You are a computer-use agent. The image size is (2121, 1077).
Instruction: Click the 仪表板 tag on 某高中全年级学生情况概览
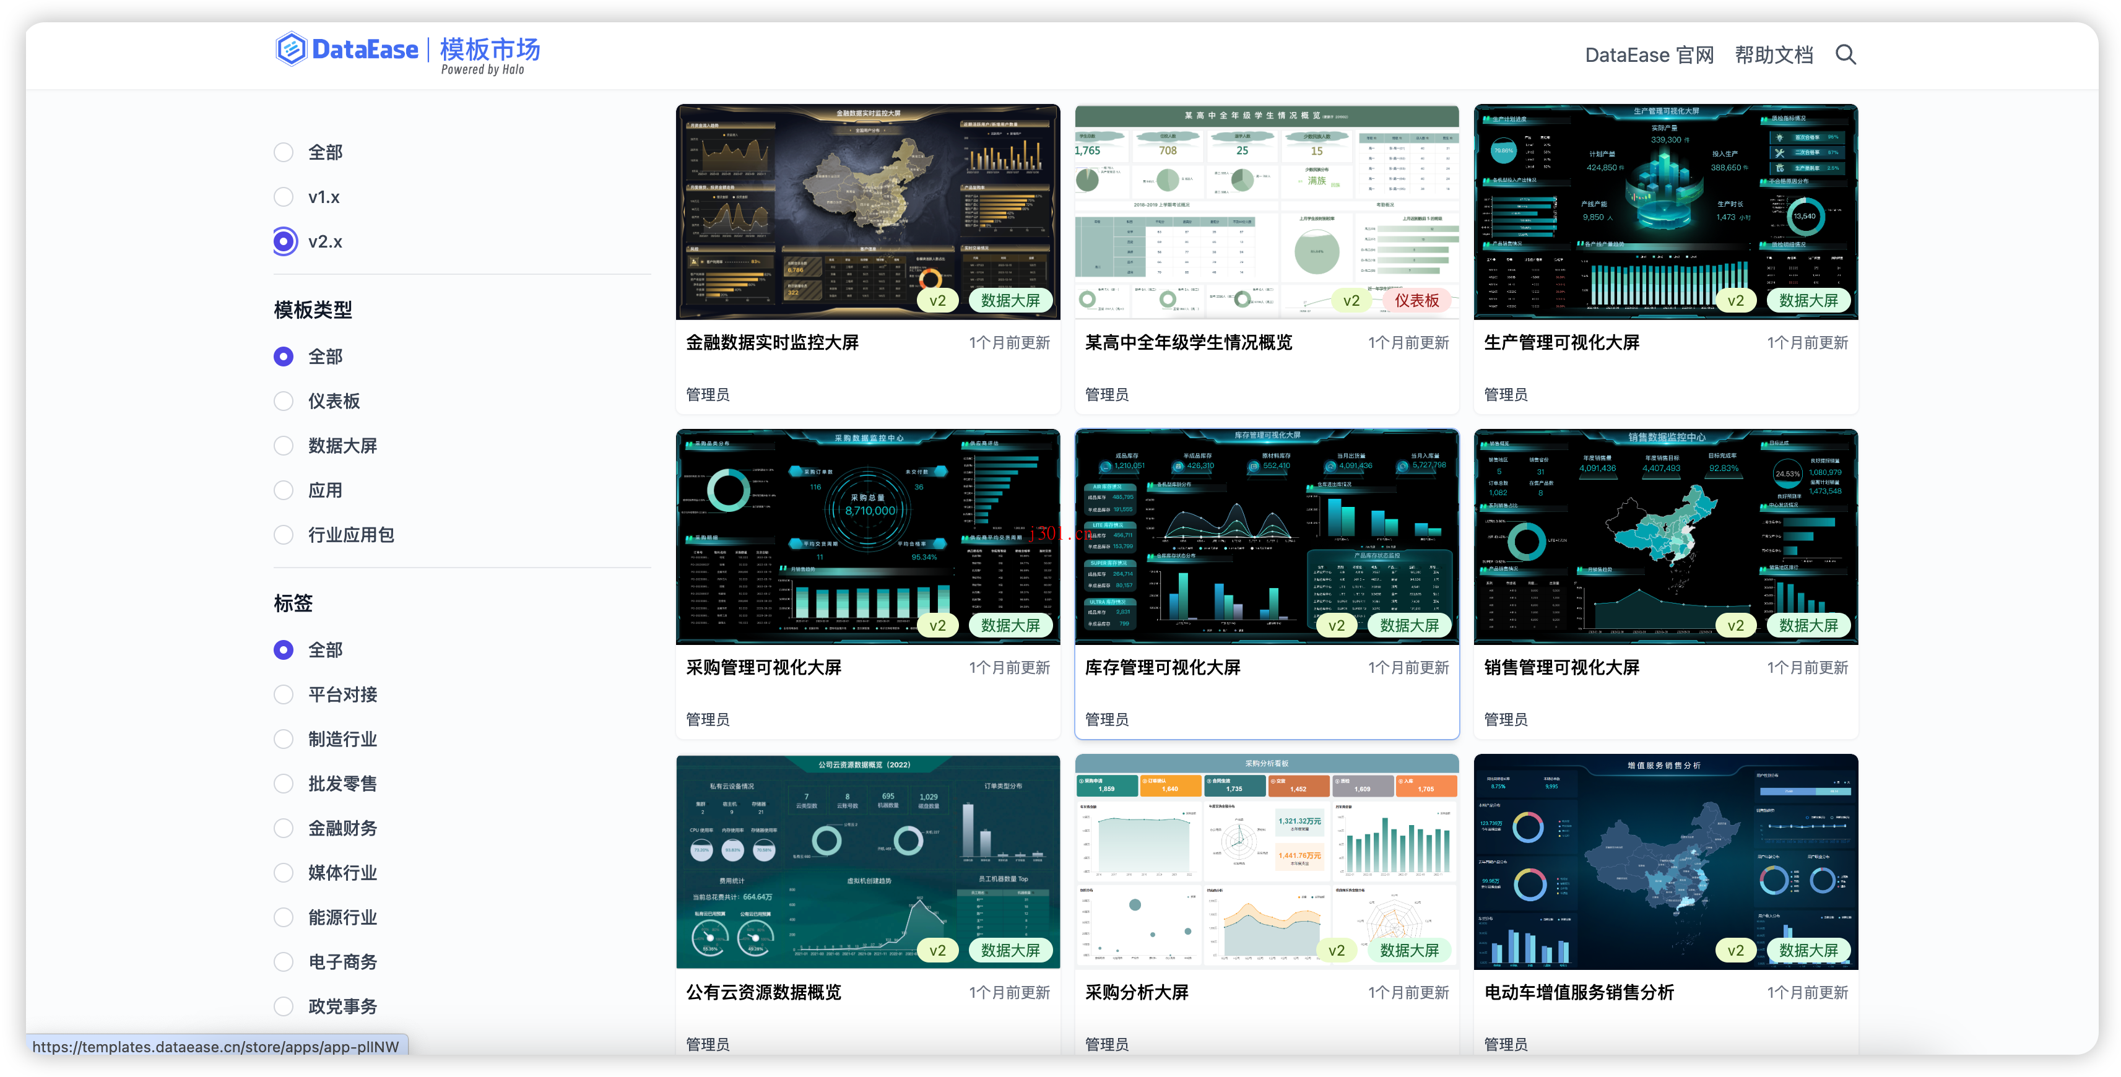click(x=1416, y=300)
